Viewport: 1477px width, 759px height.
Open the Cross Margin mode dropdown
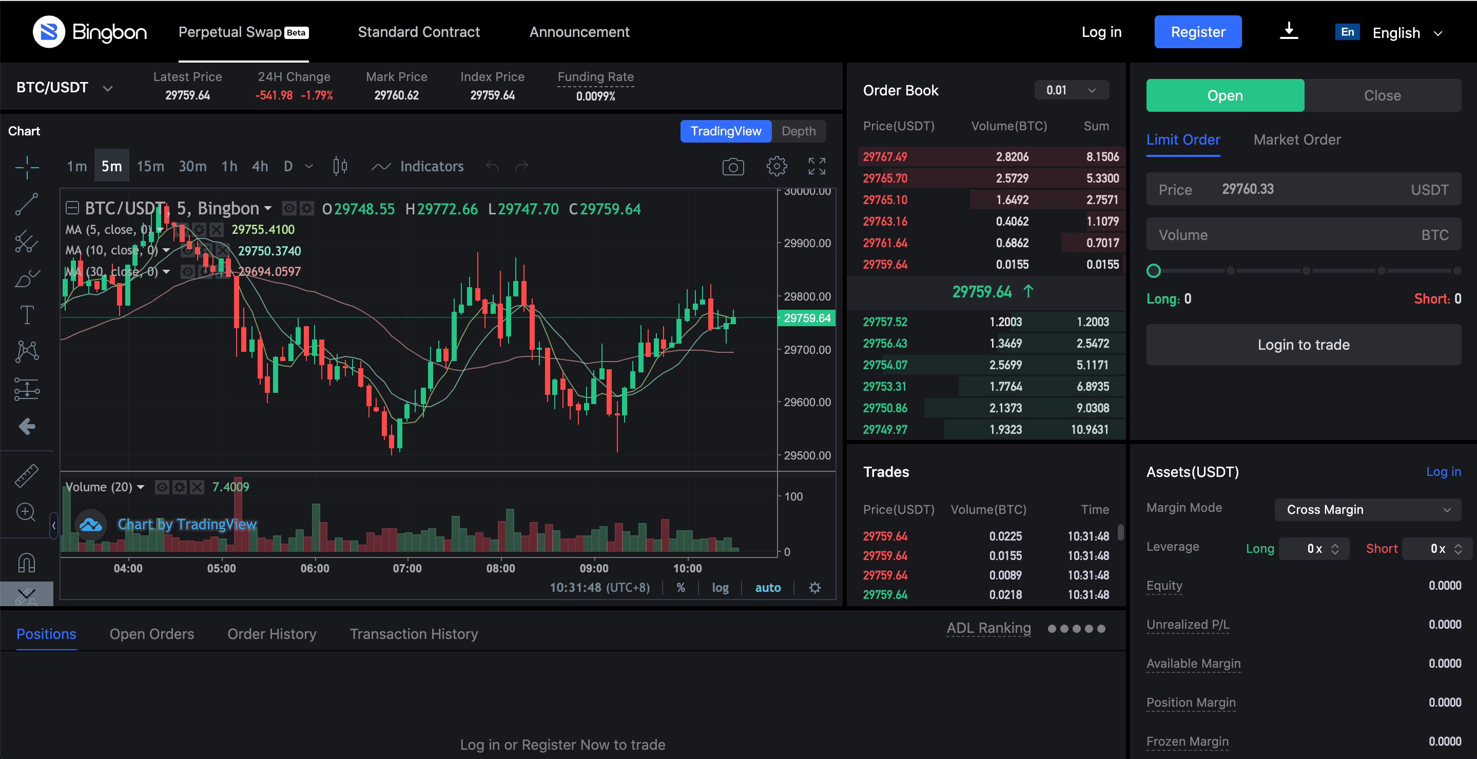pos(1367,510)
